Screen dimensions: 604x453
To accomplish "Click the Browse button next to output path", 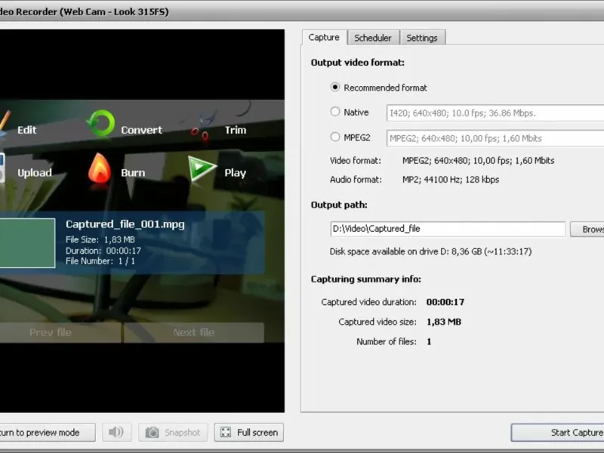I will (x=587, y=230).
